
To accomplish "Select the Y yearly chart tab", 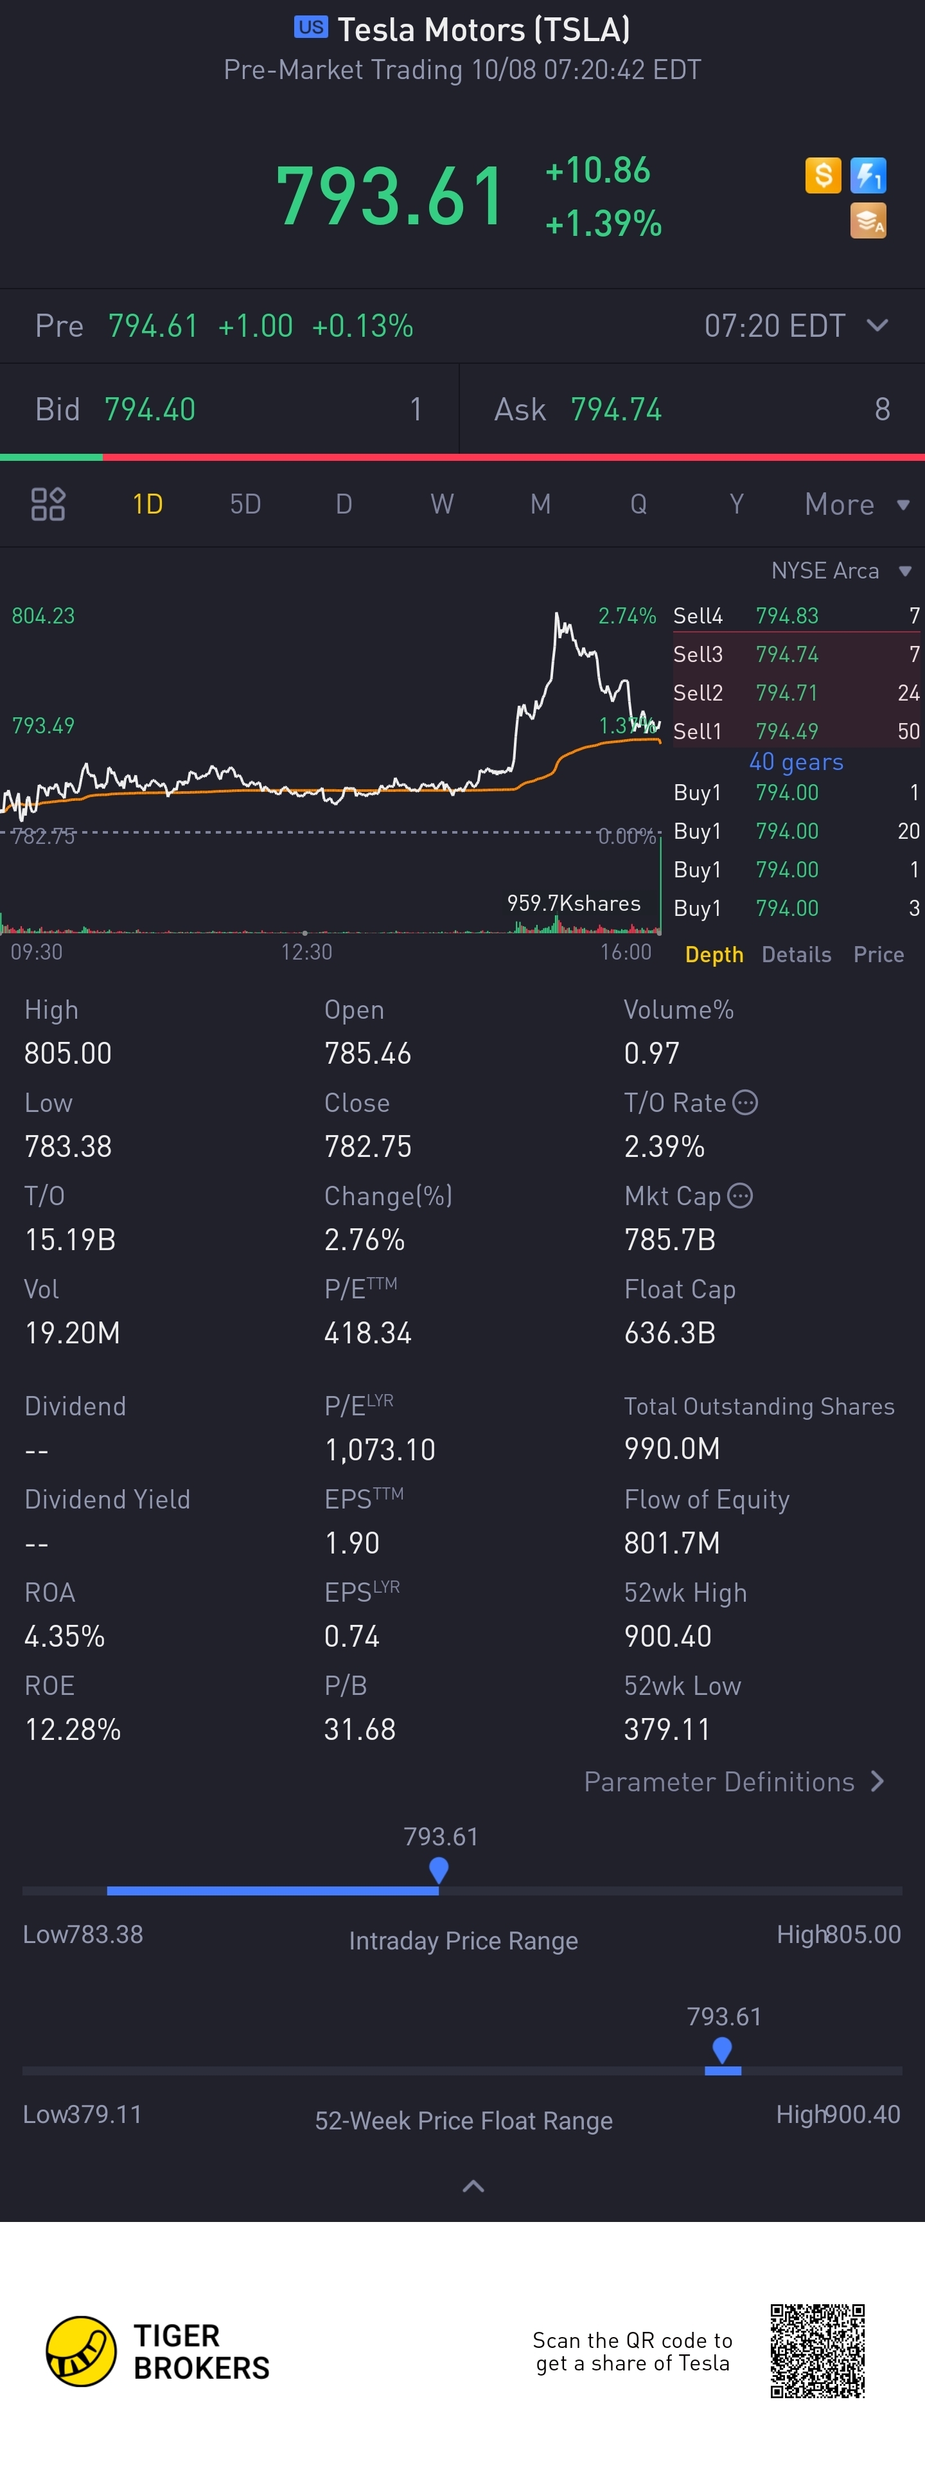I will pos(736,504).
